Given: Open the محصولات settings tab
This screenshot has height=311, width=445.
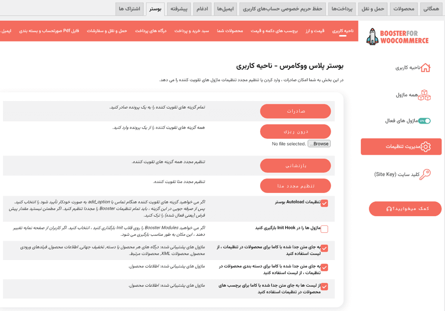Looking at the screenshot, I should tap(403, 9).
